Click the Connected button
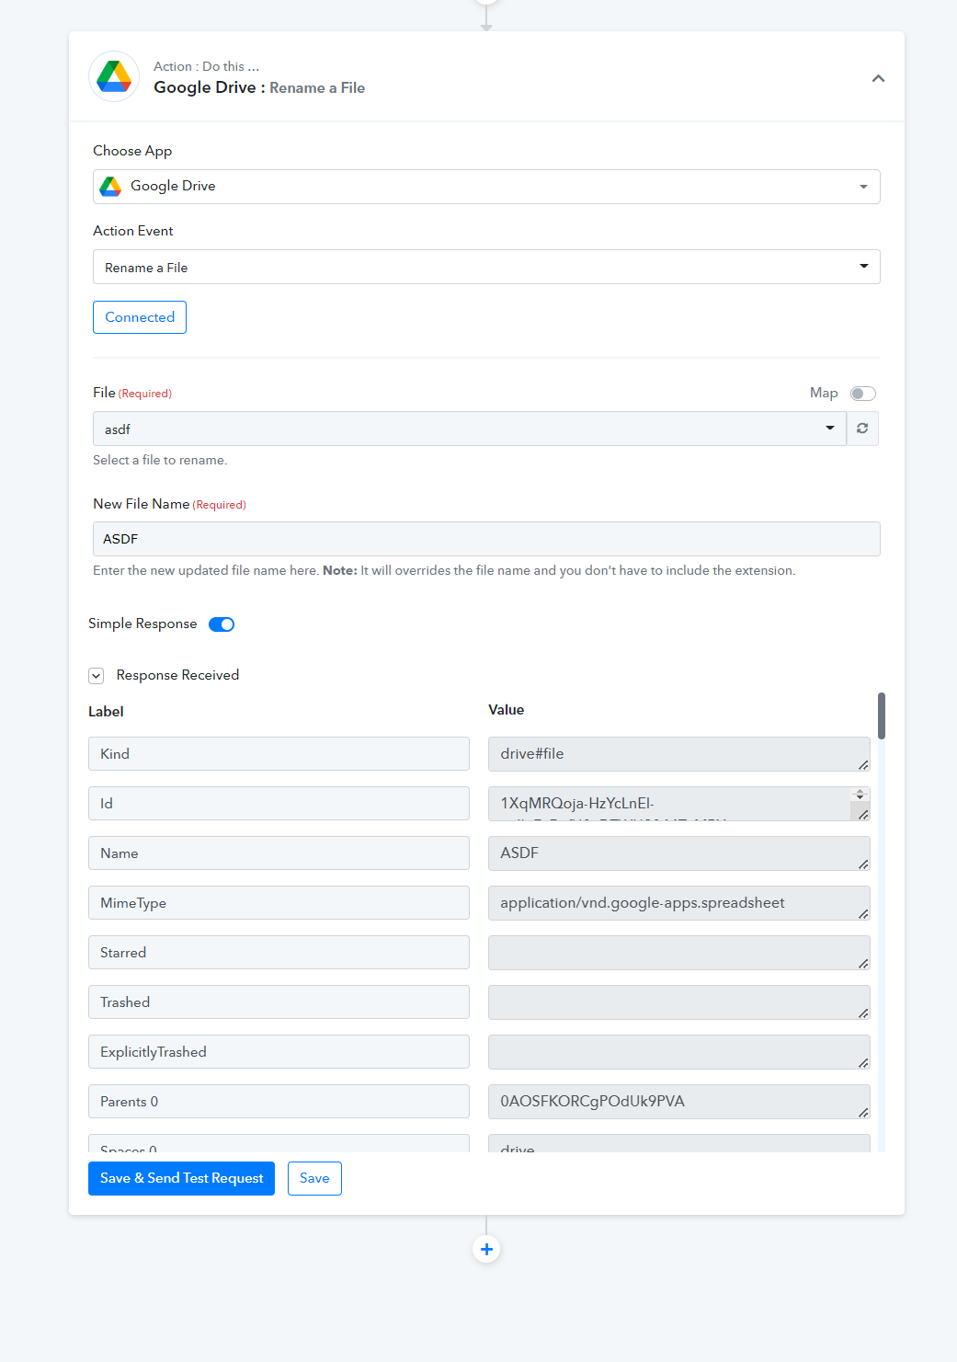 140,317
